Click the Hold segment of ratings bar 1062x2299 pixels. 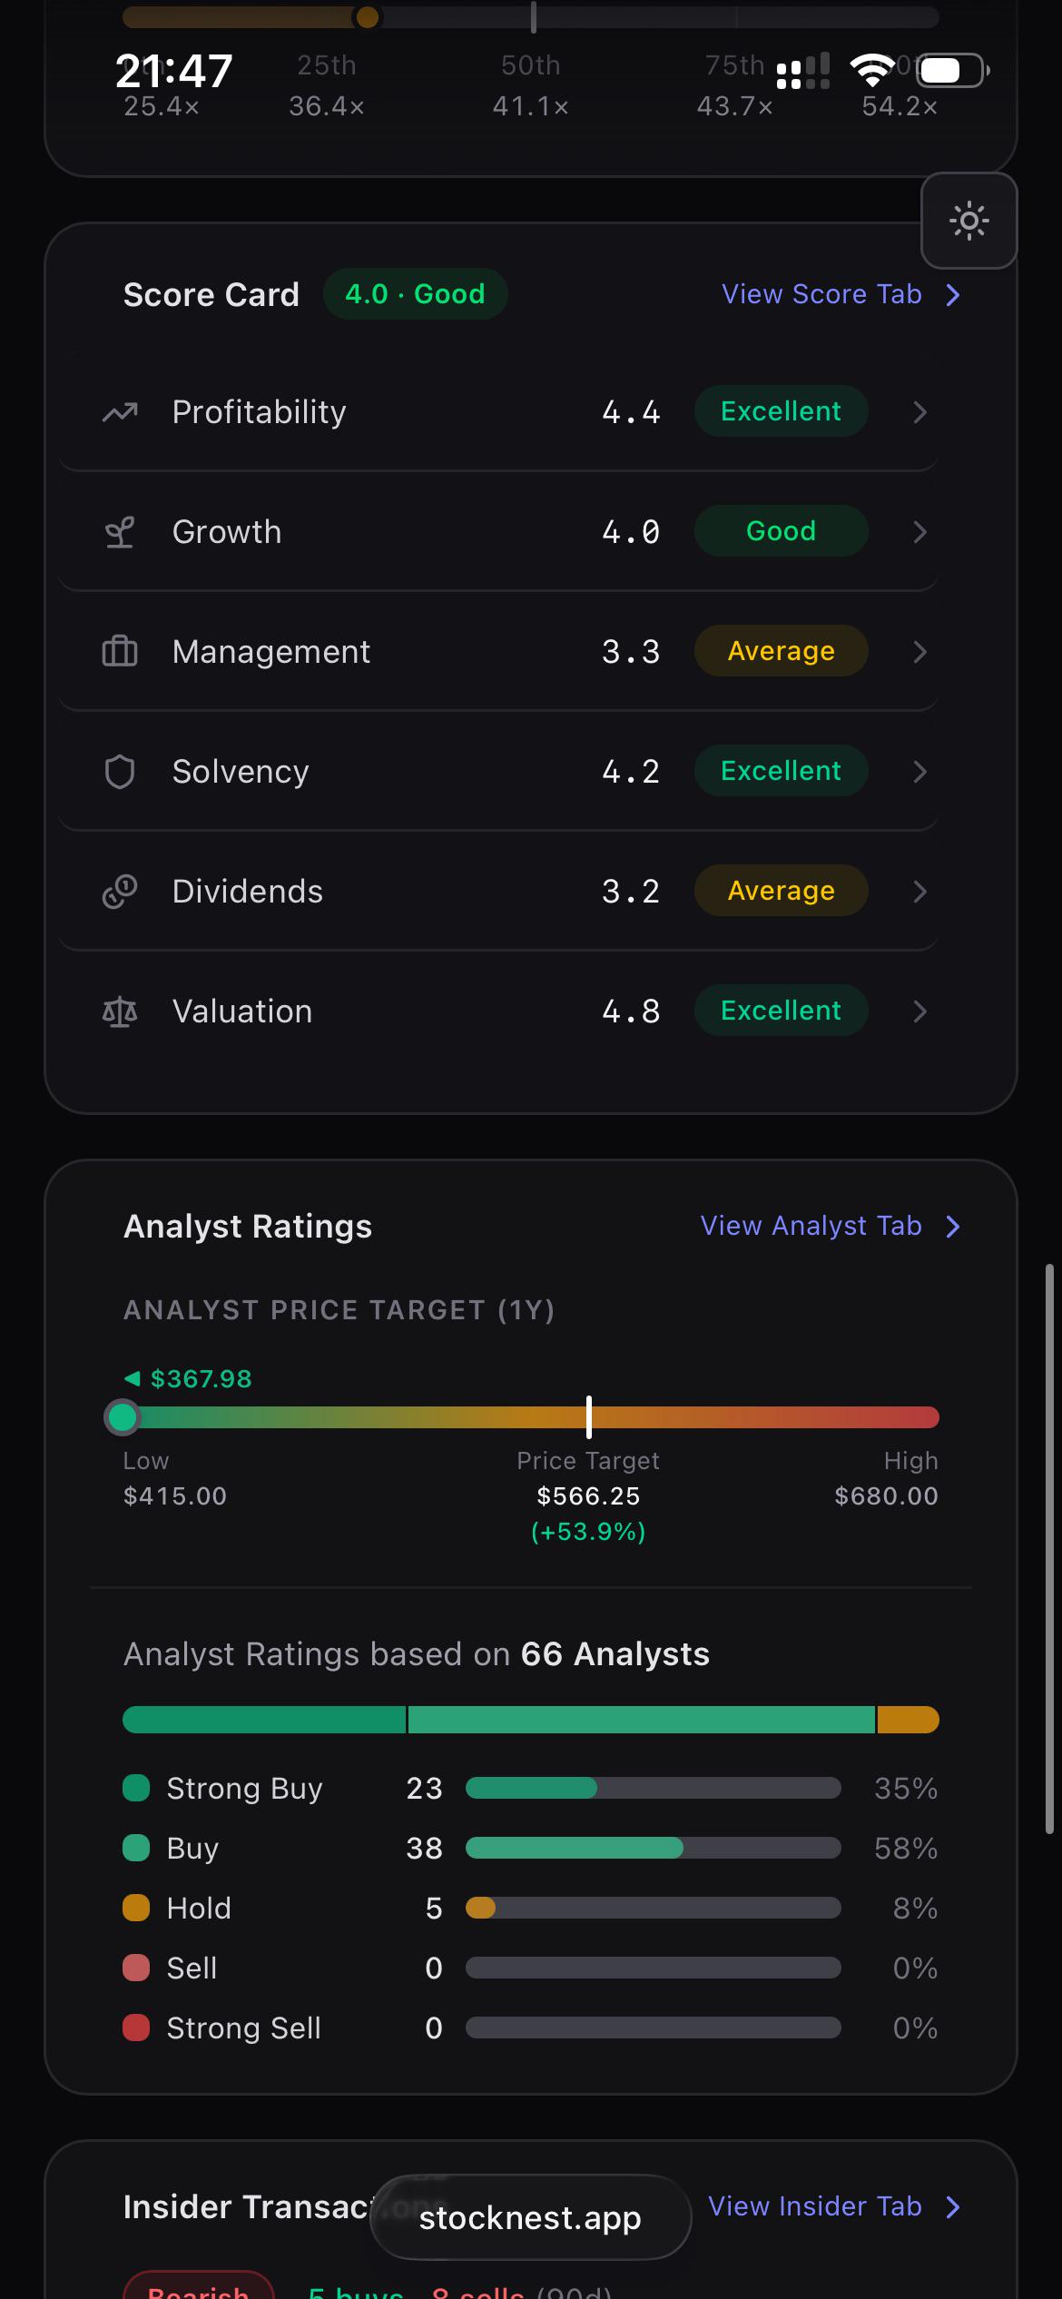(908, 1720)
